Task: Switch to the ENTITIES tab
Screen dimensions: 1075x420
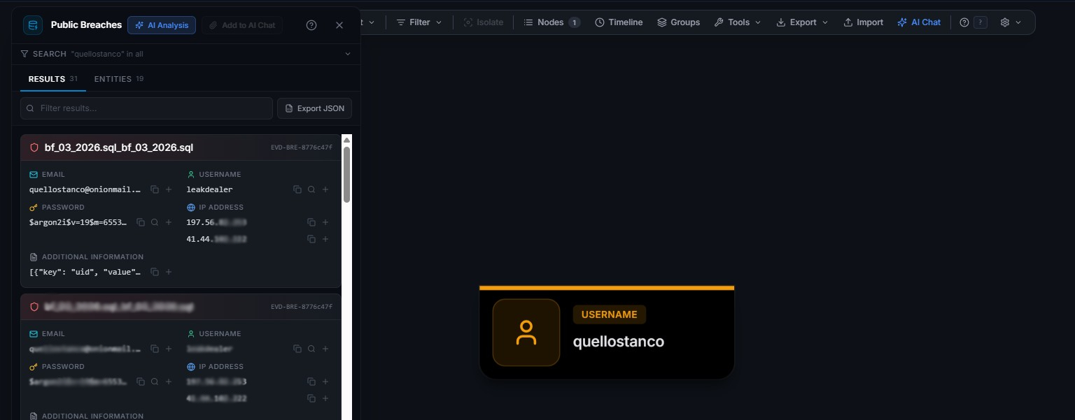Action: click(x=119, y=79)
